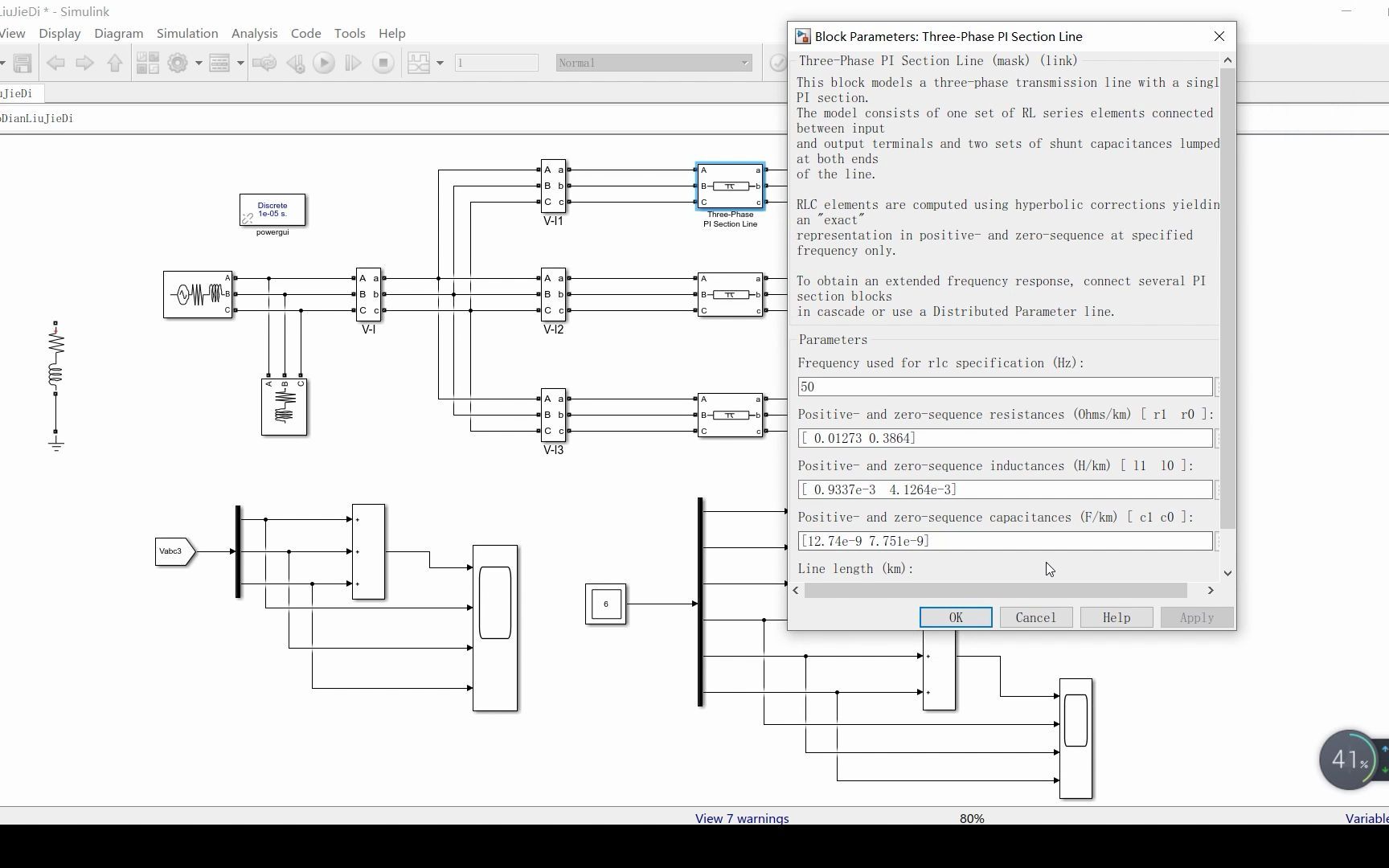Open the Simulation menu
Screen dimensions: 1389x868
[187, 33]
